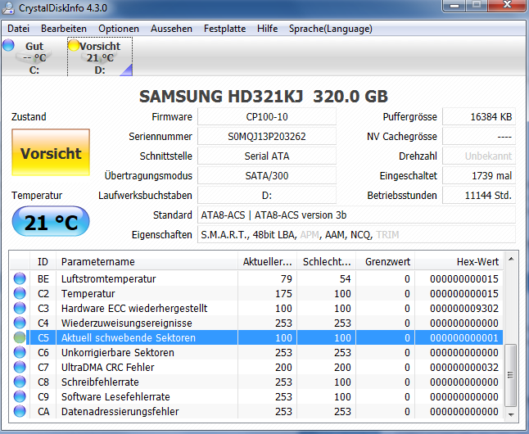529x434 pixels.
Task: Click the Standard field ATA8-ACS
Action: pyautogui.click(x=356, y=215)
